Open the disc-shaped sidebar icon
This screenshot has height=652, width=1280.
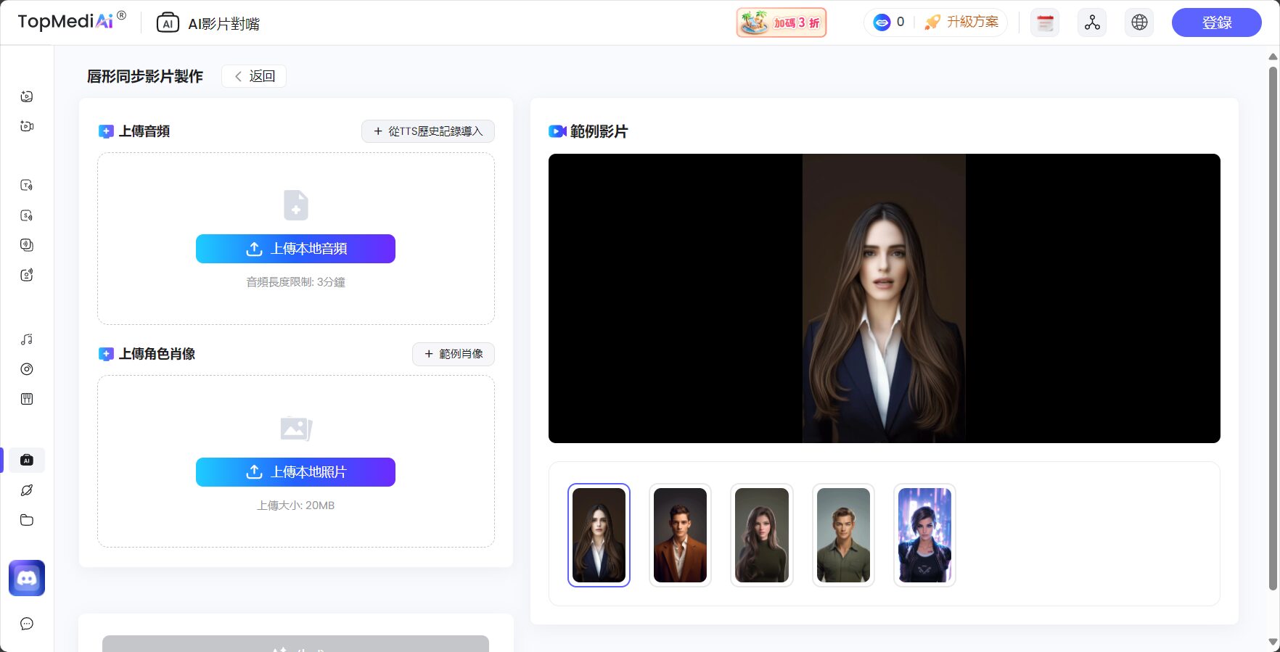(27, 369)
